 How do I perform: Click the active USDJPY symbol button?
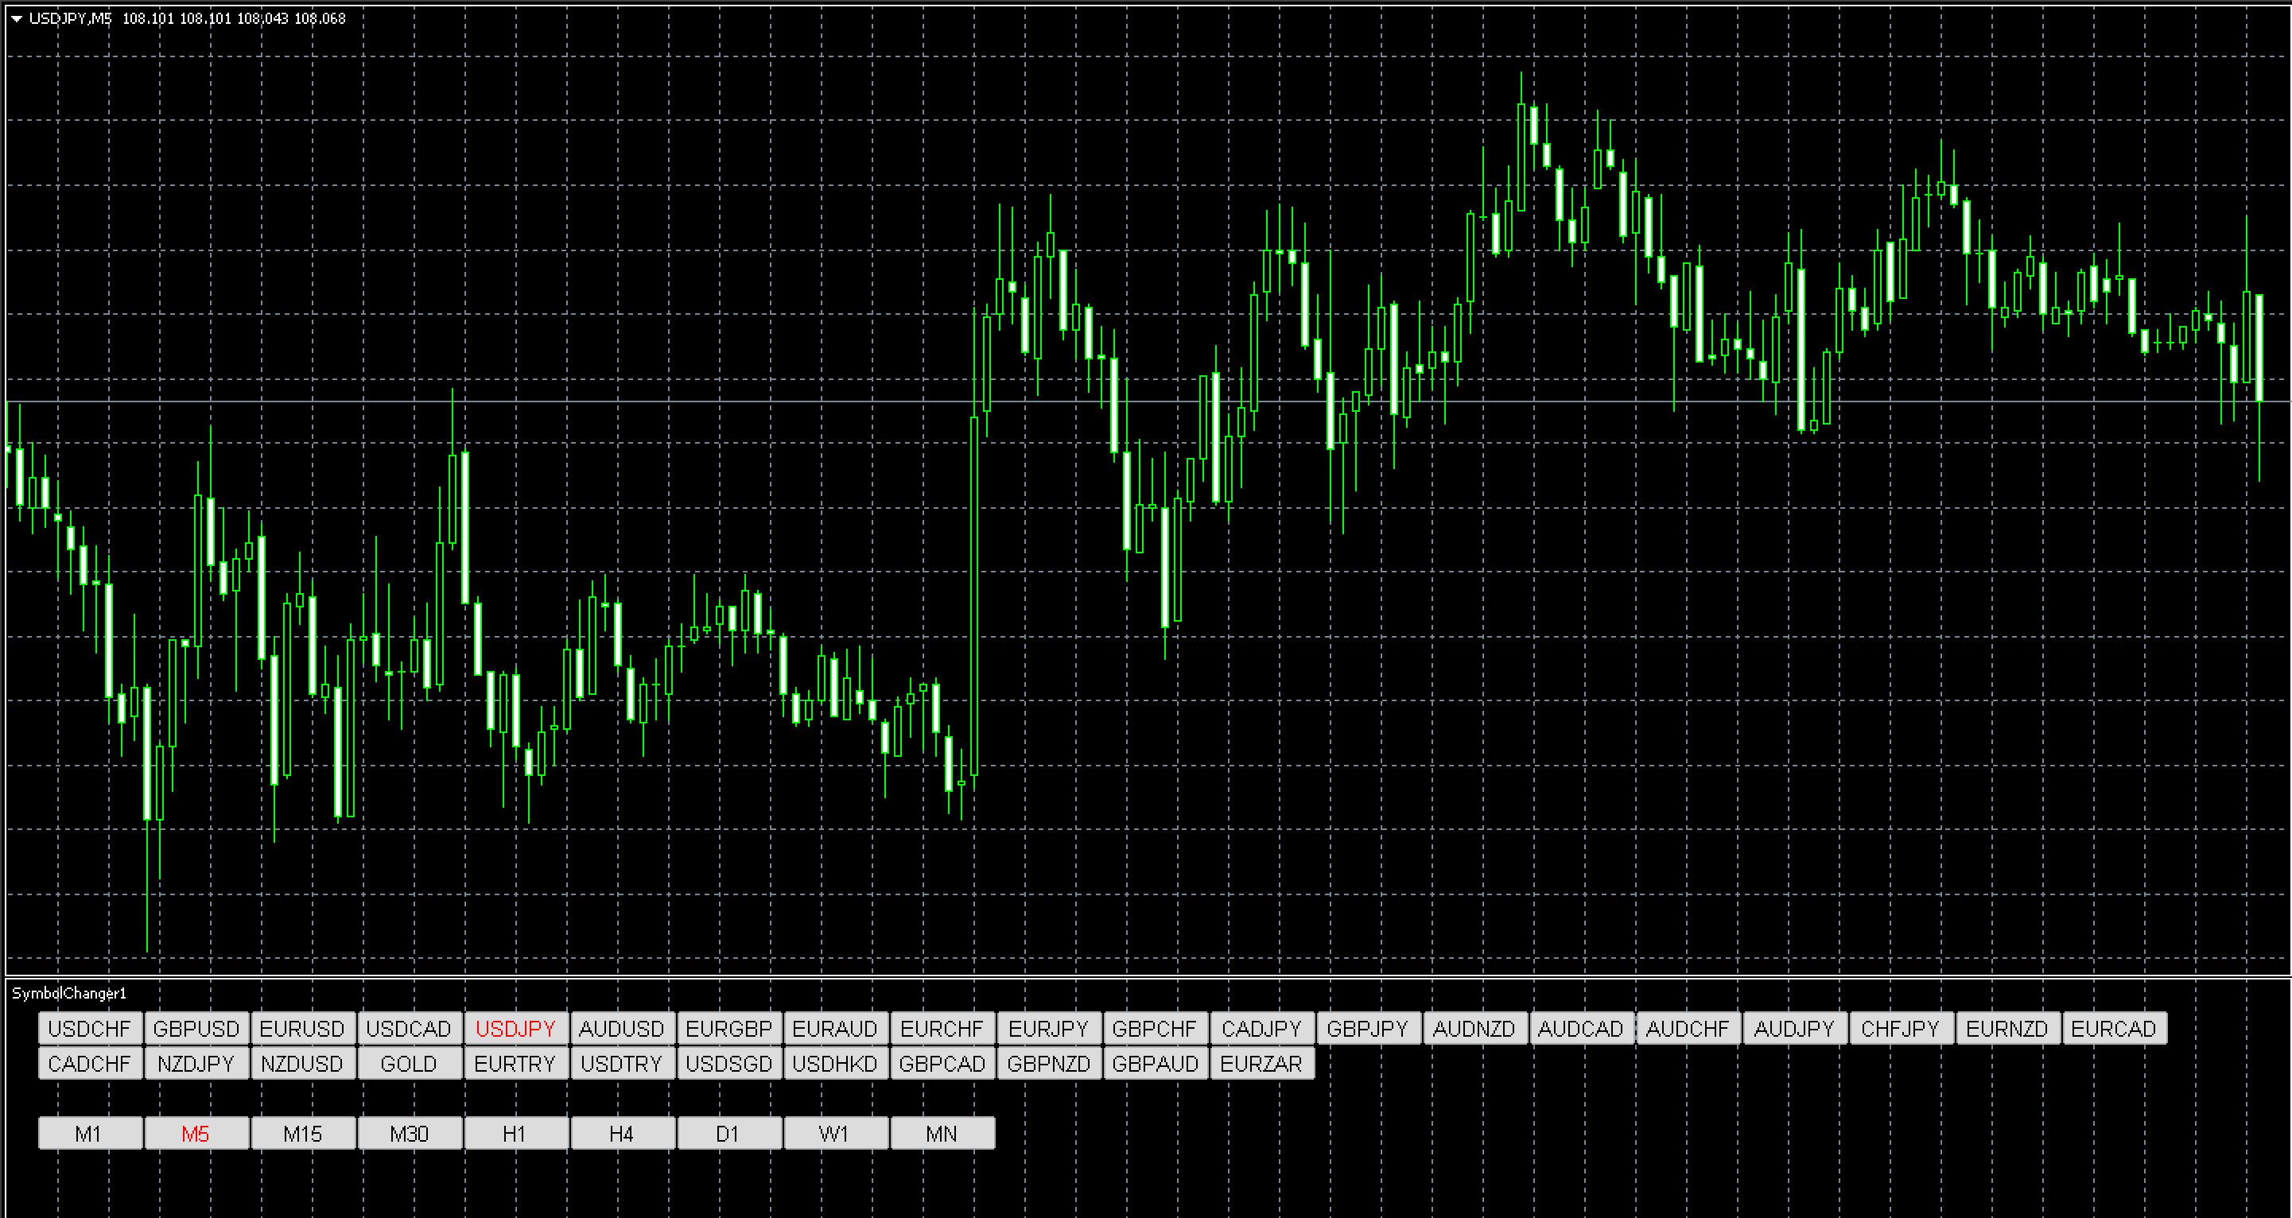pyautogui.click(x=516, y=1029)
